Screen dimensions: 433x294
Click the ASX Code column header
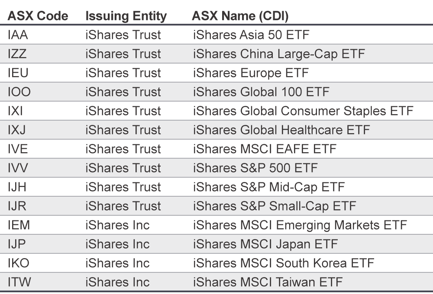pyautogui.click(x=37, y=16)
